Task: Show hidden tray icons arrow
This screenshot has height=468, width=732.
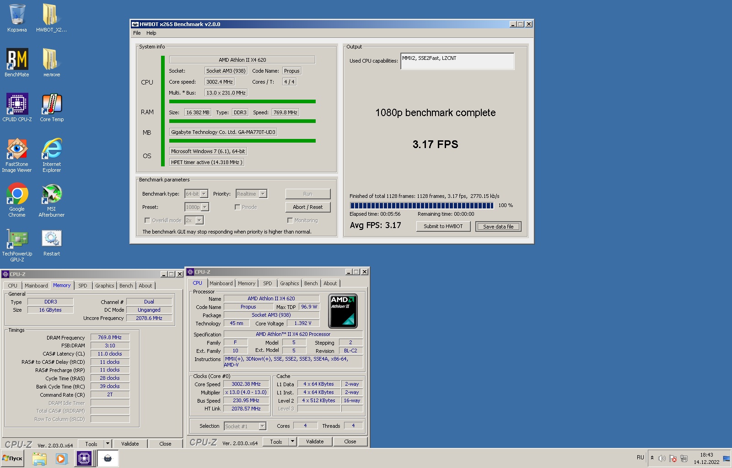Action: click(652, 458)
